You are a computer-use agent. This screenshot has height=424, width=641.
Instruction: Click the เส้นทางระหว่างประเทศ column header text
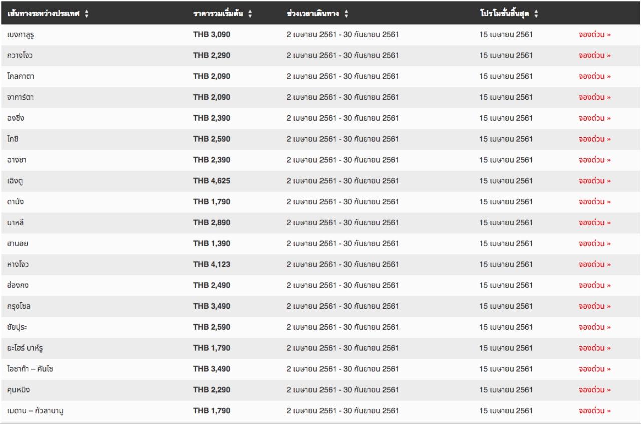click(x=44, y=14)
